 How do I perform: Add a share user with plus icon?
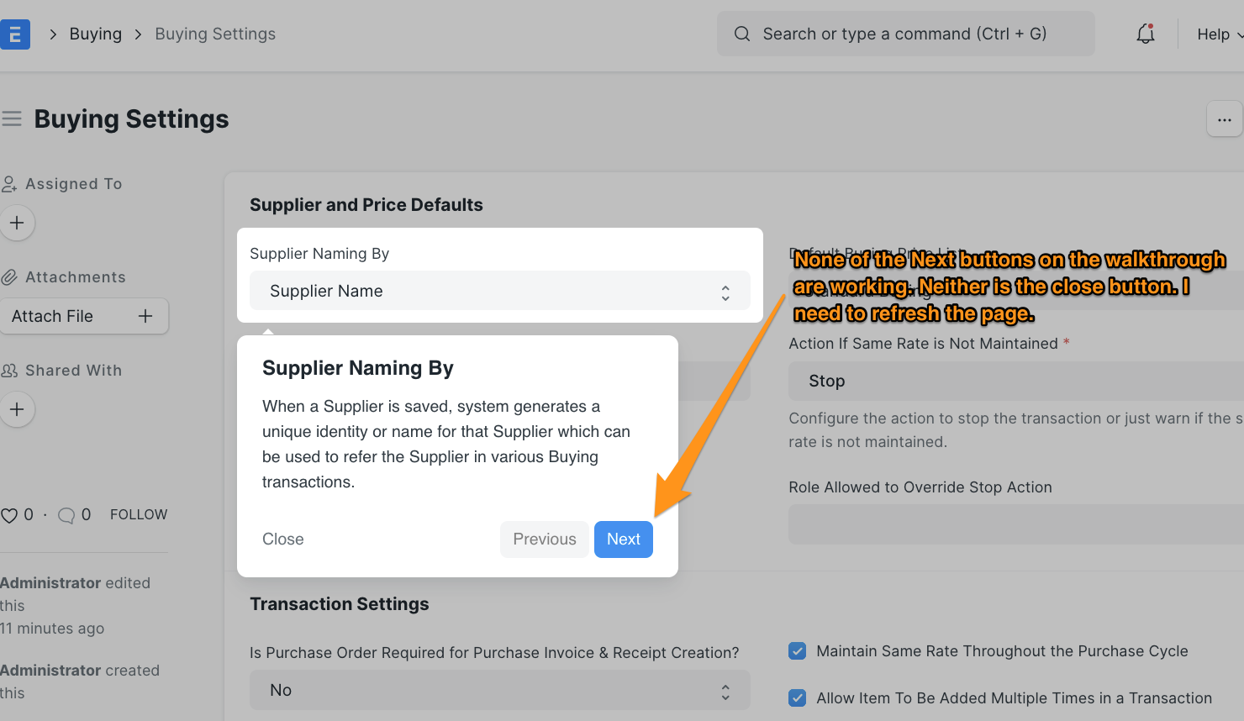(17, 410)
